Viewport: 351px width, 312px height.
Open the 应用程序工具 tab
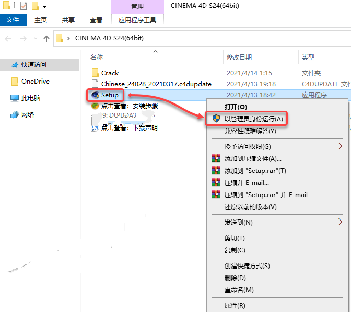coord(137,20)
